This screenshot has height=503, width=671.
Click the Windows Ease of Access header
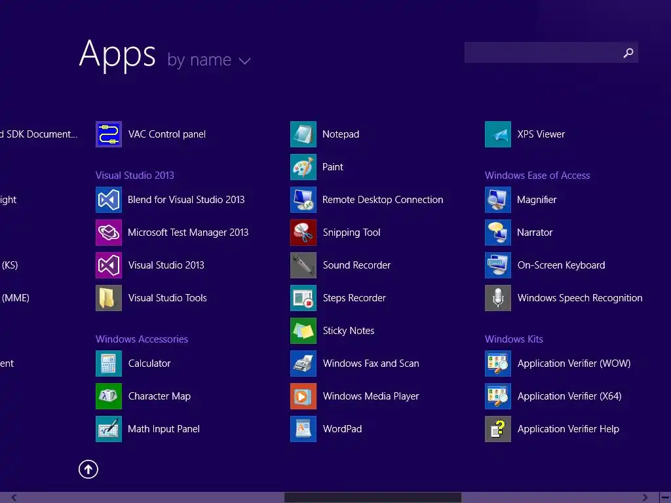tap(537, 176)
